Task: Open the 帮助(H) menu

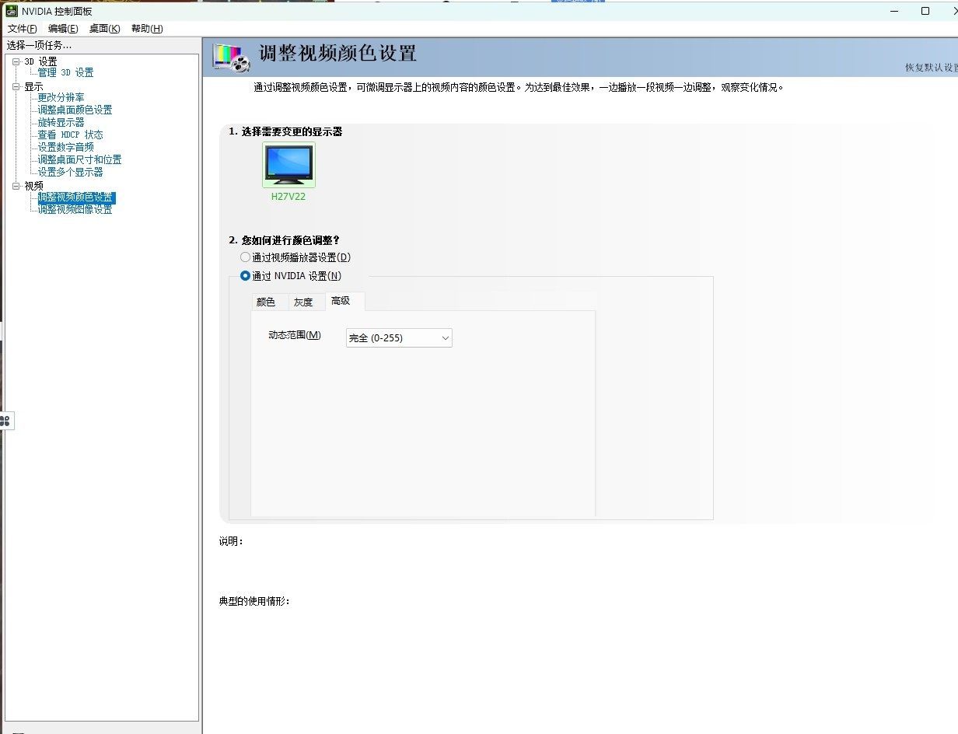Action: (147, 29)
